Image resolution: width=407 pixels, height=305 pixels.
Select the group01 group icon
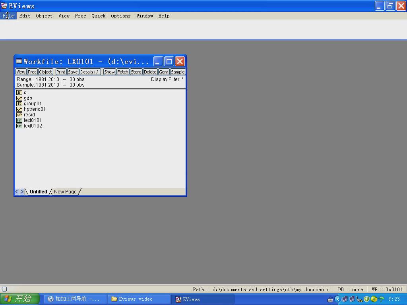19,104
